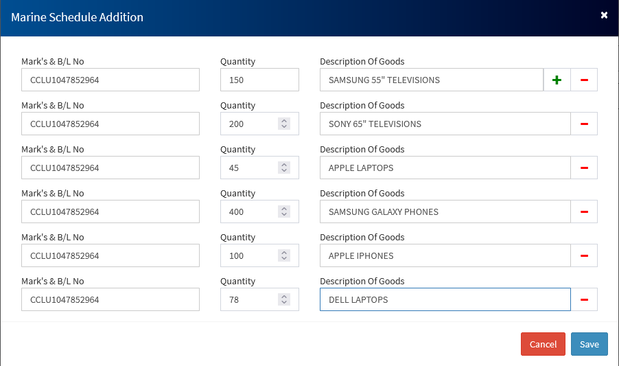
Task: Edit the Dell Laptops description field
Action: pos(445,300)
